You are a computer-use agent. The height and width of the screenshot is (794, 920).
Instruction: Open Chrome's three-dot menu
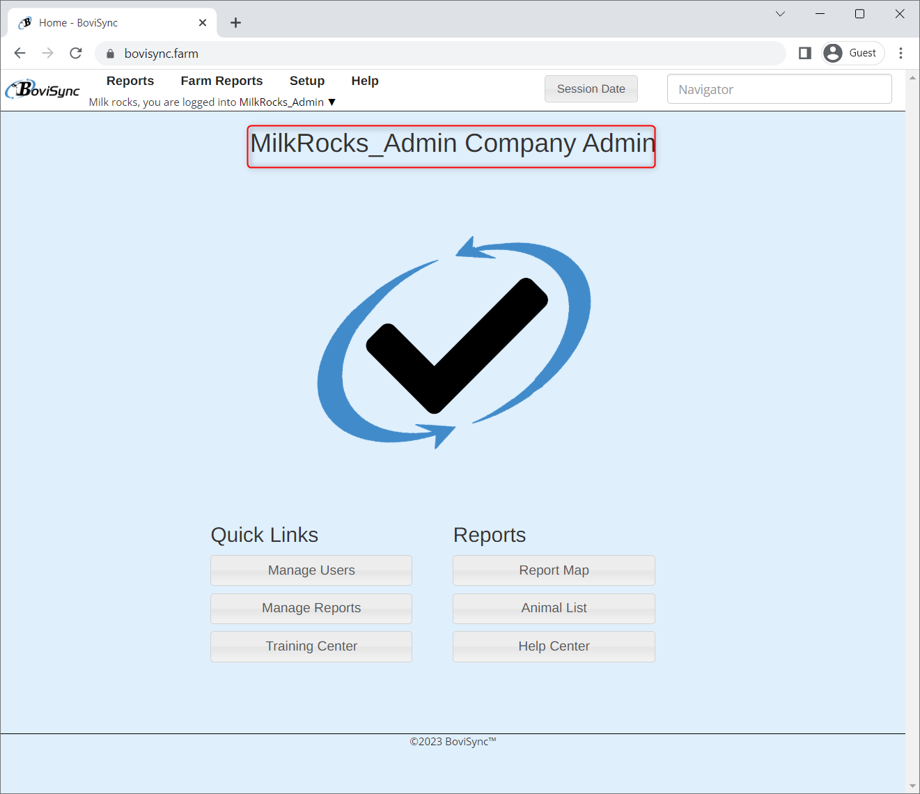[900, 53]
